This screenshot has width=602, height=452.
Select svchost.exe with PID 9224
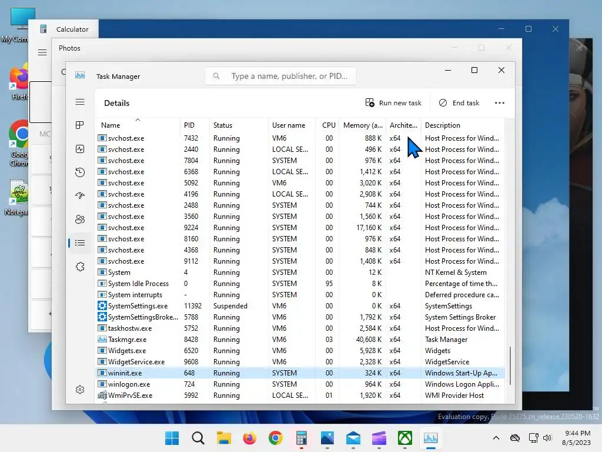pyautogui.click(x=300, y=228)
